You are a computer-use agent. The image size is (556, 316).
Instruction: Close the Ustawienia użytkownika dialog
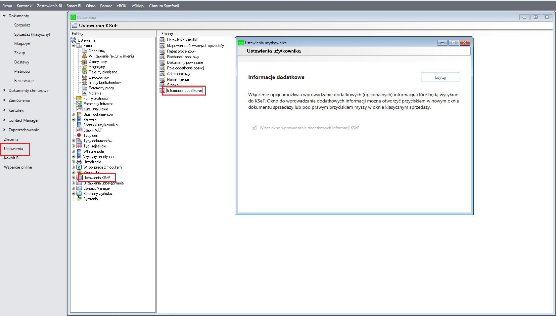[x=465, y=43]
